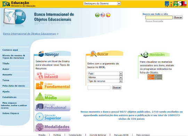This screenshot has width=188, height=136.
Task: Open the Missão footer link
Action: pyautogui.click(x=42, y=135)
